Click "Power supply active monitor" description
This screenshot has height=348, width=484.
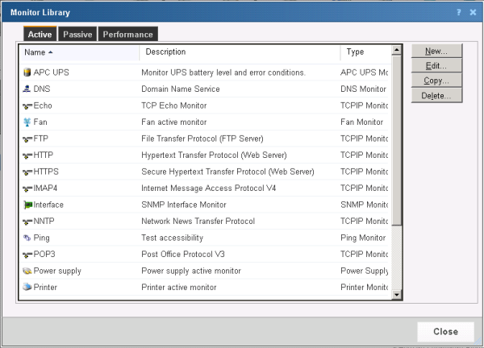pos(191,271)
